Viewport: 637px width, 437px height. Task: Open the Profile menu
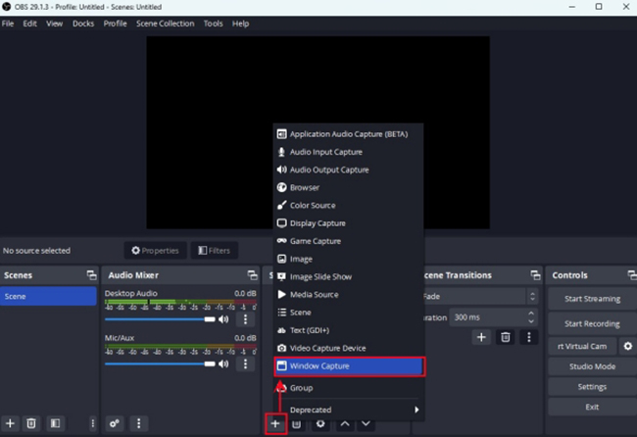coord(115,24)
